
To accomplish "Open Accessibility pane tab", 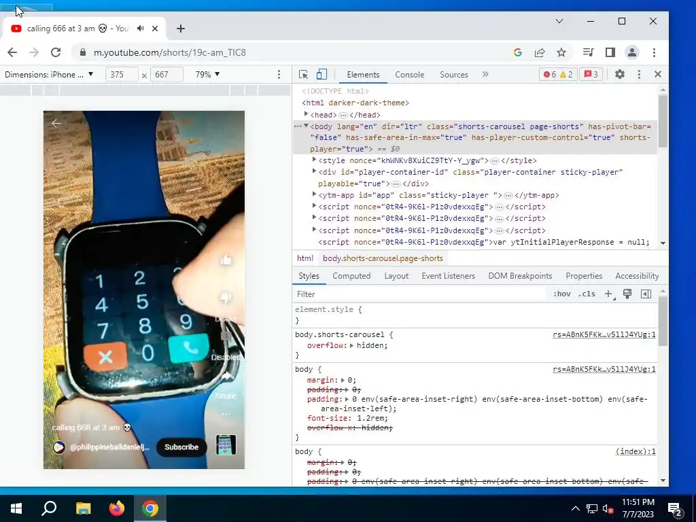I will (x=637, y=276).
